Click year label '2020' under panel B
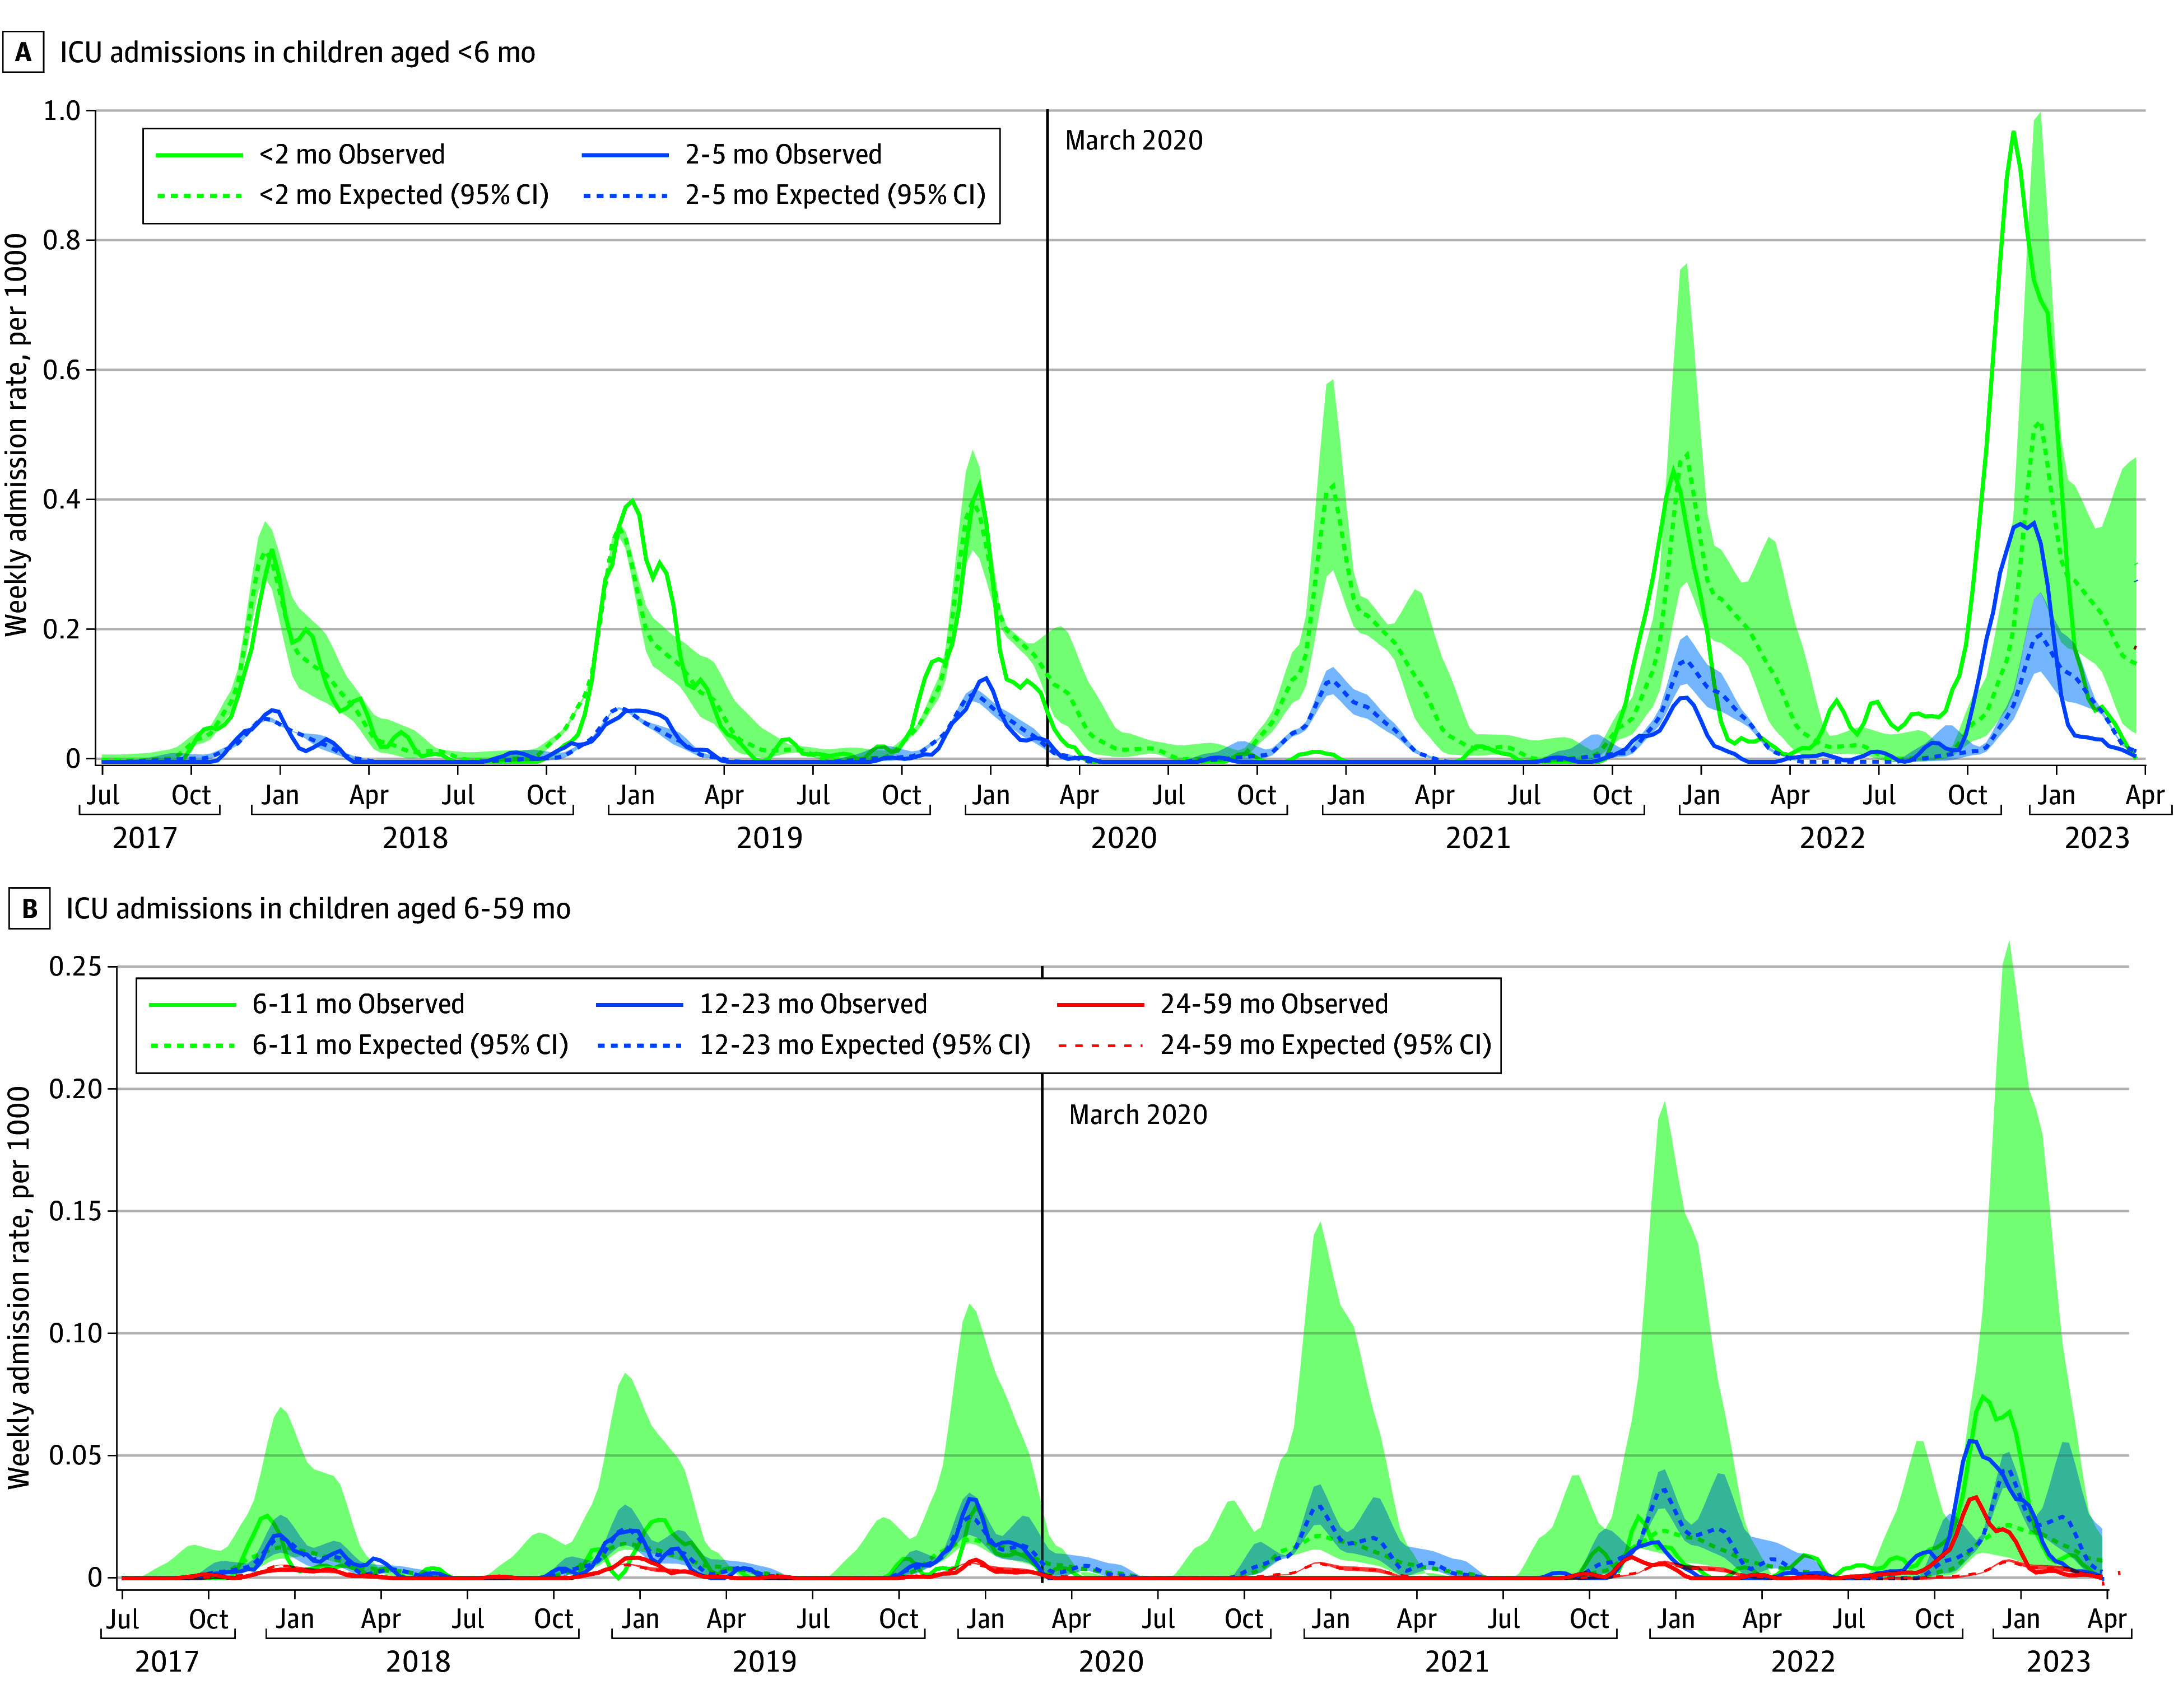 tap(1111, 1662)
